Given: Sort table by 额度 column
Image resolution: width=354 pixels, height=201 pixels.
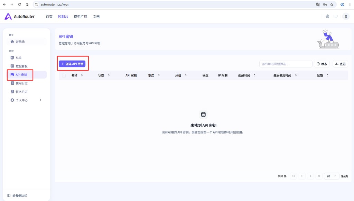Looking at the screenshot, I should (x=154, y=75).
